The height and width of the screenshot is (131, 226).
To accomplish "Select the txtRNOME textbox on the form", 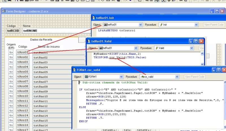I will pos(57,31).
